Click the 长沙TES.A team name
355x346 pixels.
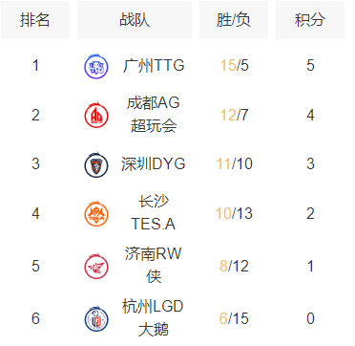[x=154, y=213]
